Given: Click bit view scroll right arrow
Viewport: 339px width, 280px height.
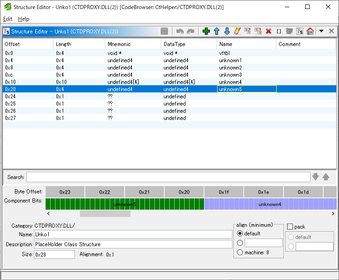Looking at the screenshot, I should 333,214.
